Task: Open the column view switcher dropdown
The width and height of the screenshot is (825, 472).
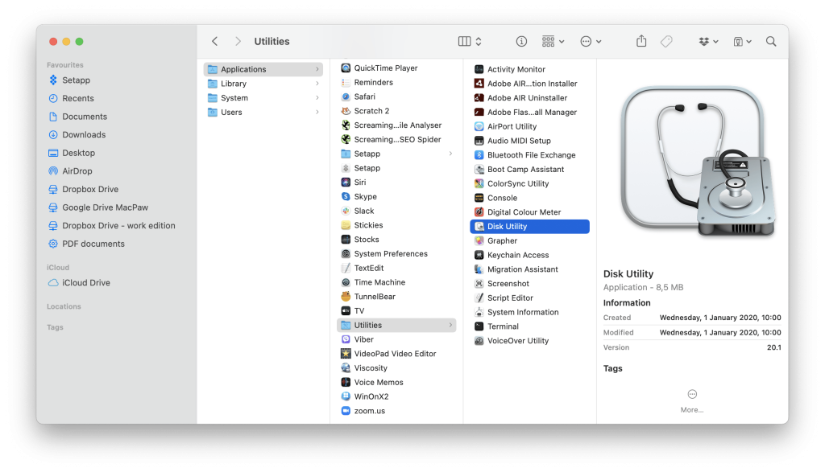Action: pyautogui.click(x=470, y=41)
